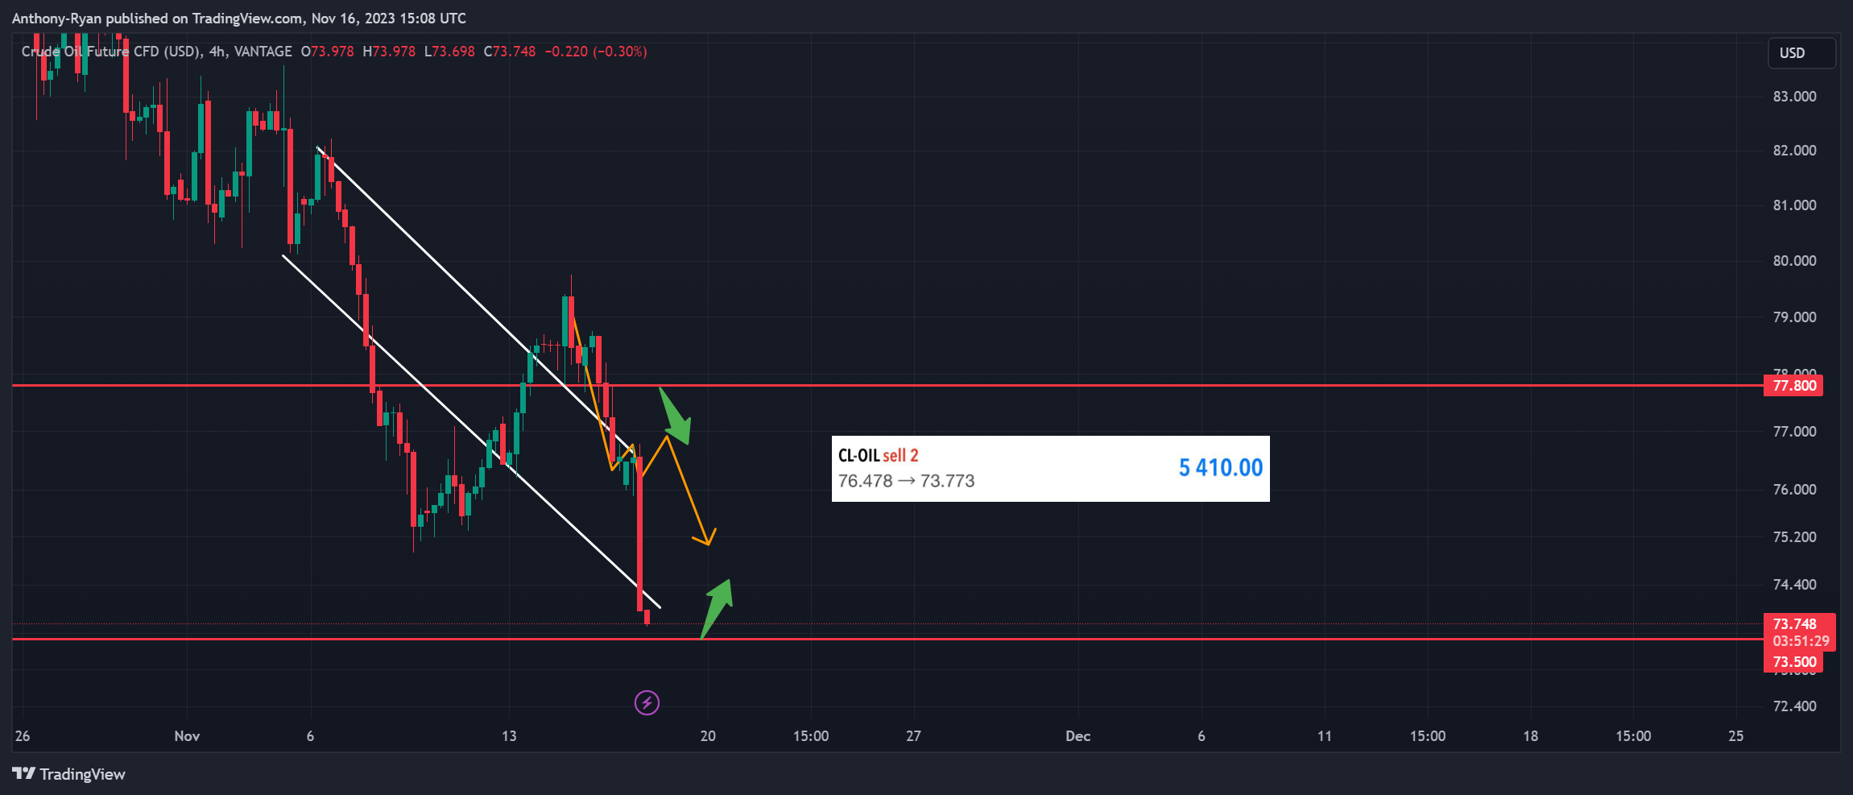Image resolution: width=1853 pixels, height=795 pixels.
Task: Click the Anthony-Ryan published header text
Action: pyautogui.click(x=239, y=19)
